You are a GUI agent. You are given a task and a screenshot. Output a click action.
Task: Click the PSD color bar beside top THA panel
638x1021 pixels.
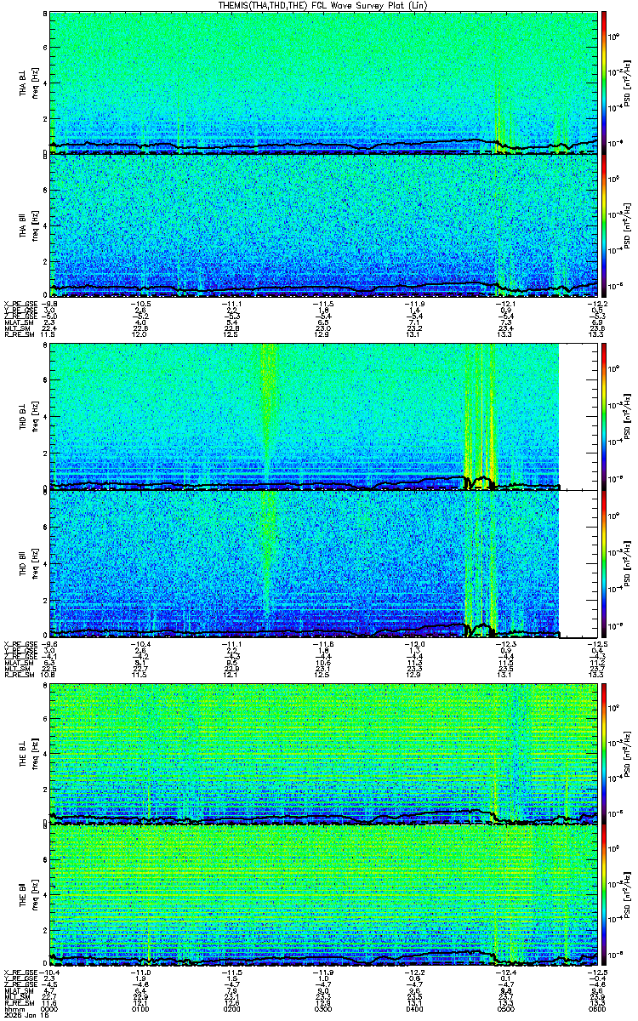[604, 82]
